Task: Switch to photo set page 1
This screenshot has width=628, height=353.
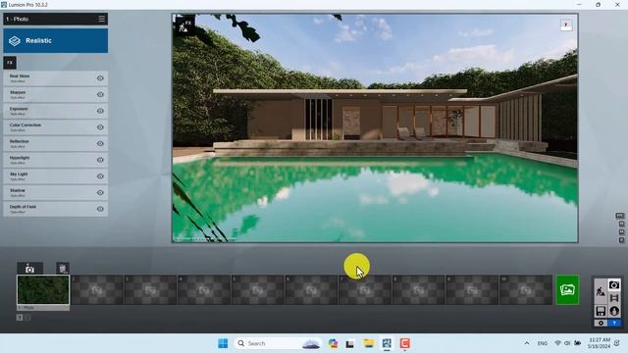Action: (x=20, y=318)
